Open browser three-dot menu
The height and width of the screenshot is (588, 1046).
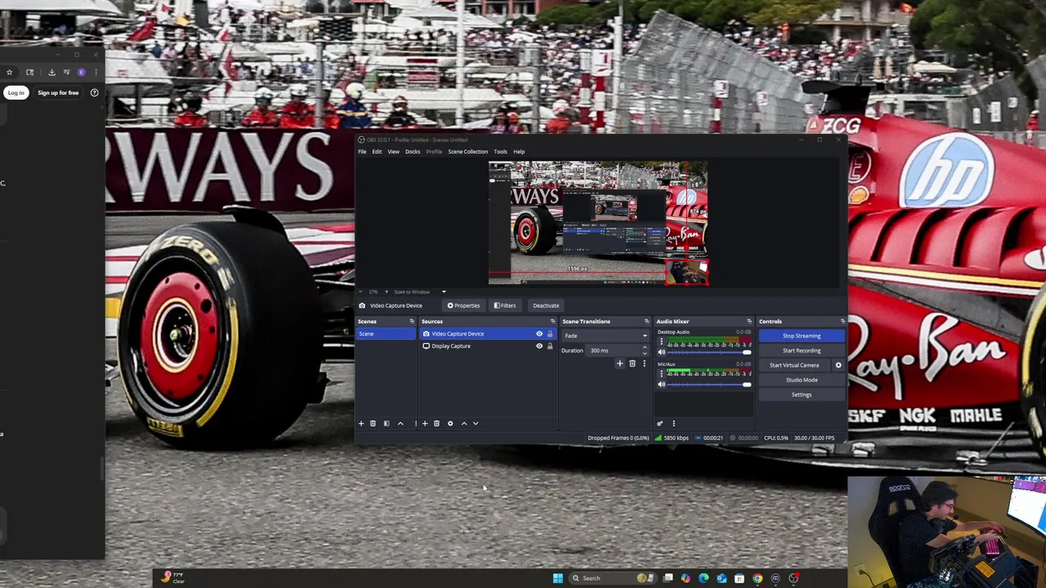coord(96,73)
